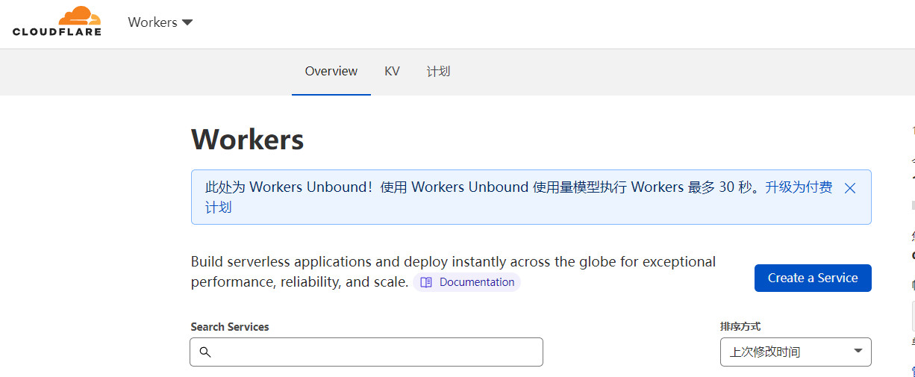Click the Cloudflare logo

pos(57,21)
